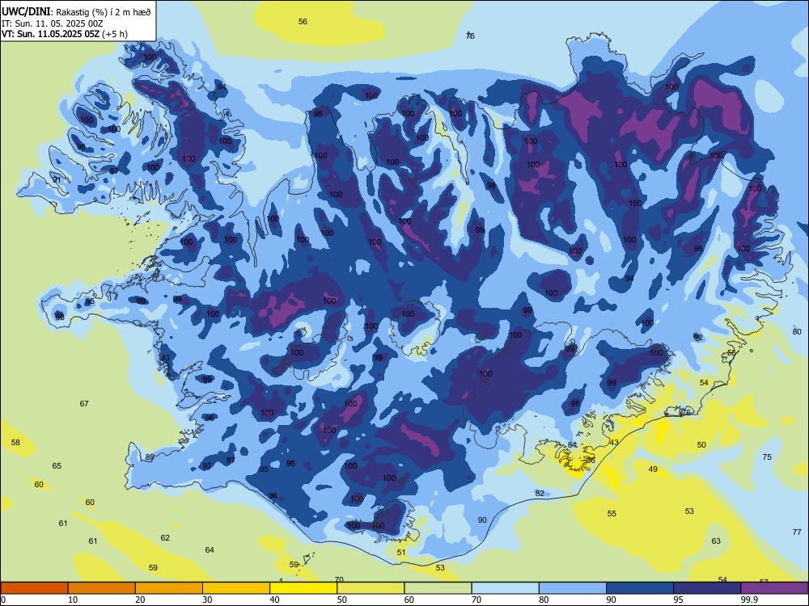
Task: Click the 58 humidity value on the map
Action: pyautogui.click(x=15, y=442)
